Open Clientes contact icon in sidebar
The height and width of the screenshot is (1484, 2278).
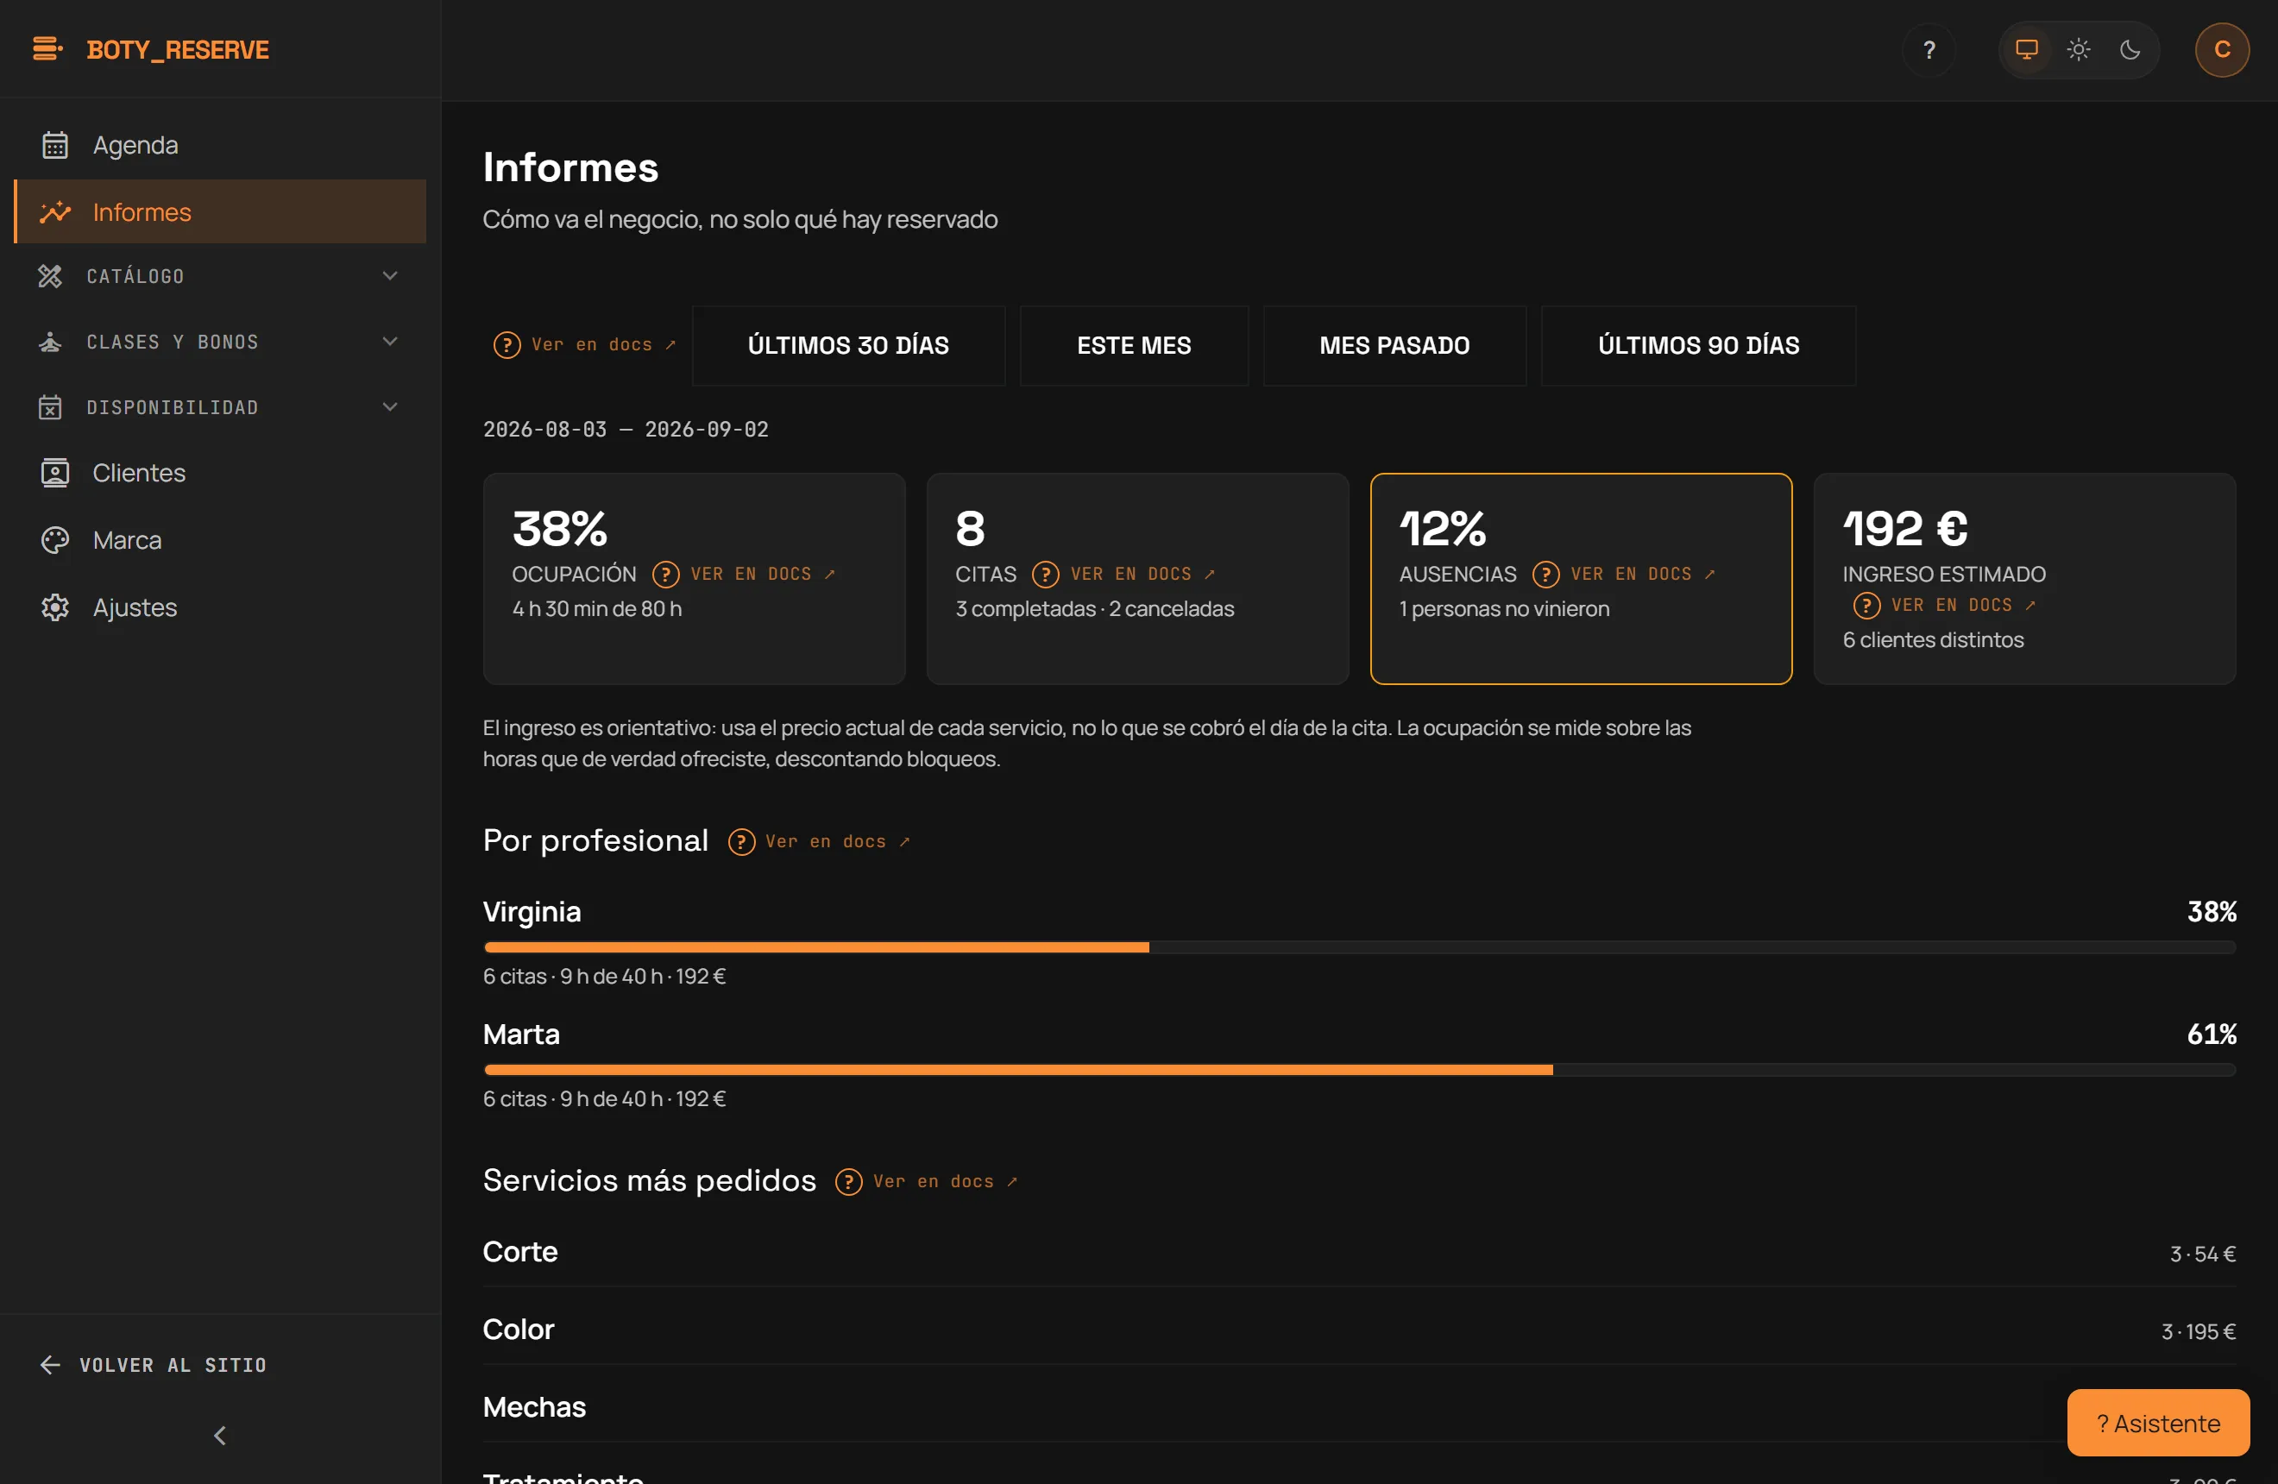click(x=54, y=474)
